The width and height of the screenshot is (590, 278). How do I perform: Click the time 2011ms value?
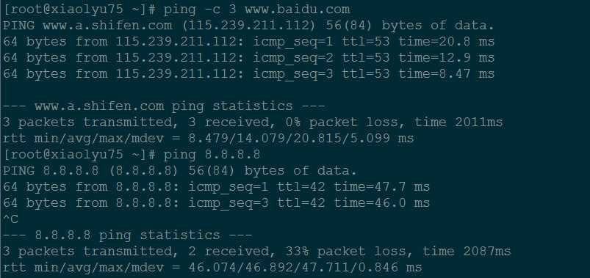point(458,122)
